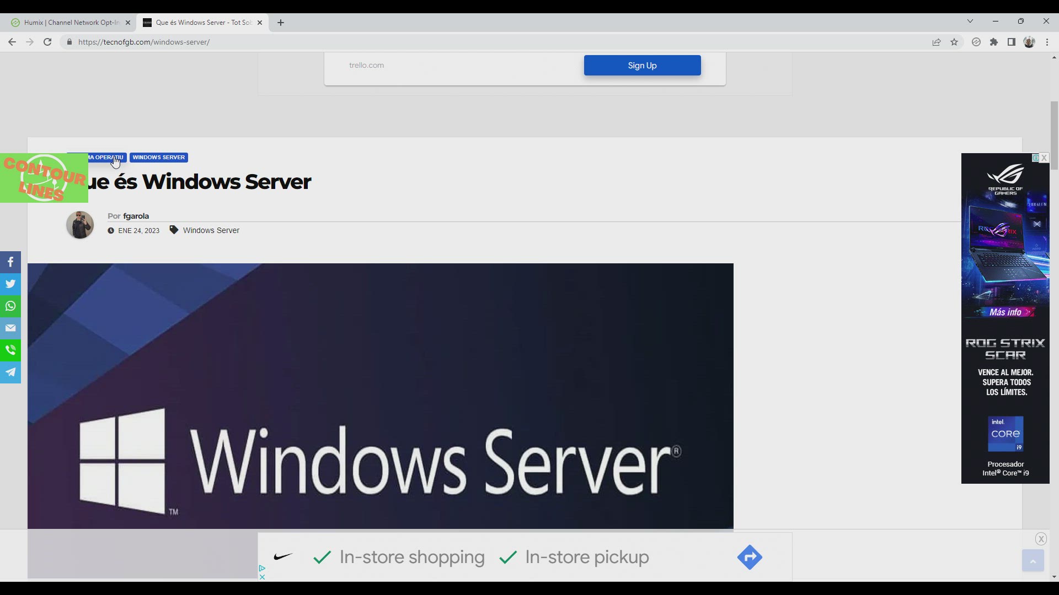
Task: Open a new browser tab
Action: [281, 23]
